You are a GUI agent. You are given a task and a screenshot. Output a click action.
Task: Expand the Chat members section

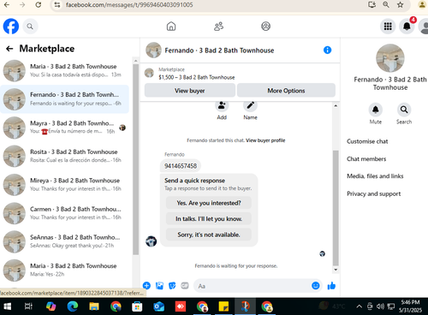tap(366, 159)
